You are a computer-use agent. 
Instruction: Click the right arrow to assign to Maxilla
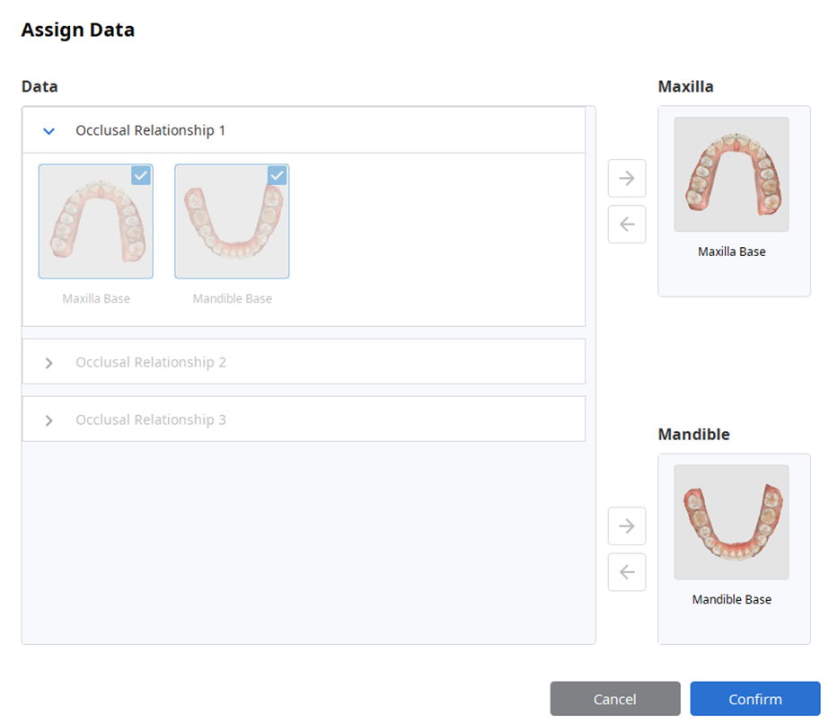[x=626, y=178]
